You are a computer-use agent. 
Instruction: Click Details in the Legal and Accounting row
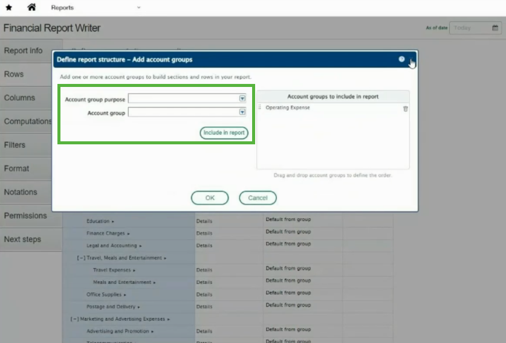(204, 246)
